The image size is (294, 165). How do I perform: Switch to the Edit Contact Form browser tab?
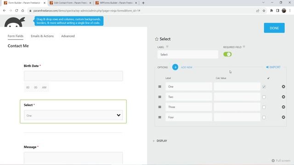point(70,3)
